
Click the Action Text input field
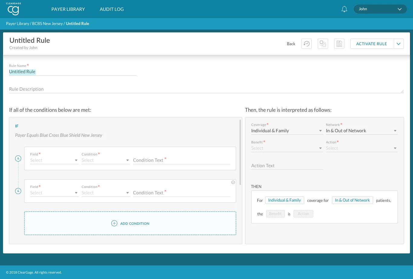(287, 166)
